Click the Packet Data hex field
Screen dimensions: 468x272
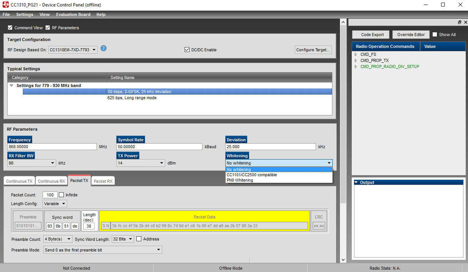[x=209, y=226]
